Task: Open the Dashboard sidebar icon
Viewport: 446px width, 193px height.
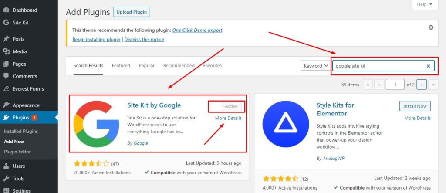Action: coord(6,10)
